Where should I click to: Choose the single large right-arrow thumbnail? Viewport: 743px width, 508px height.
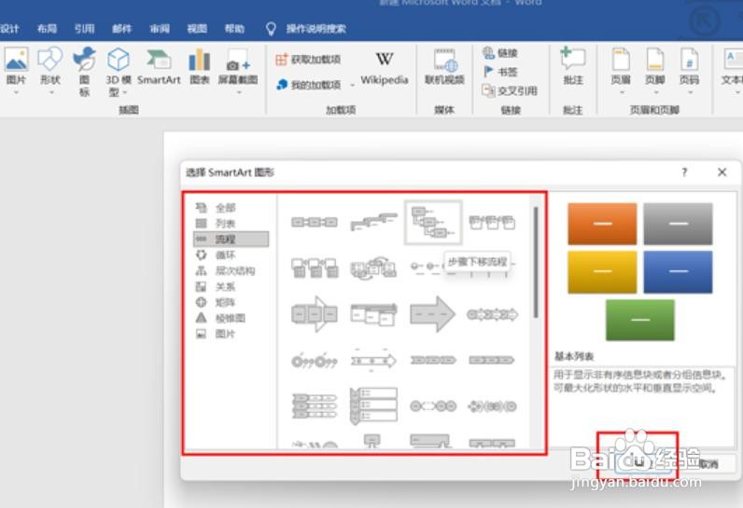pyautogui.click(x=432, y=314)
